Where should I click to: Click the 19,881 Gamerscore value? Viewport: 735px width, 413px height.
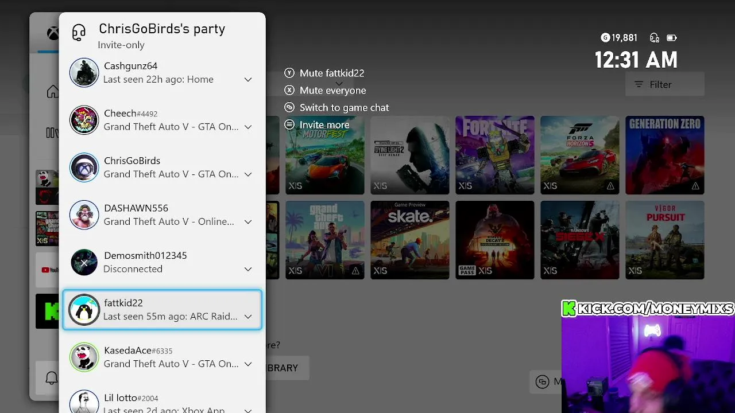click(x=624, y=38)
